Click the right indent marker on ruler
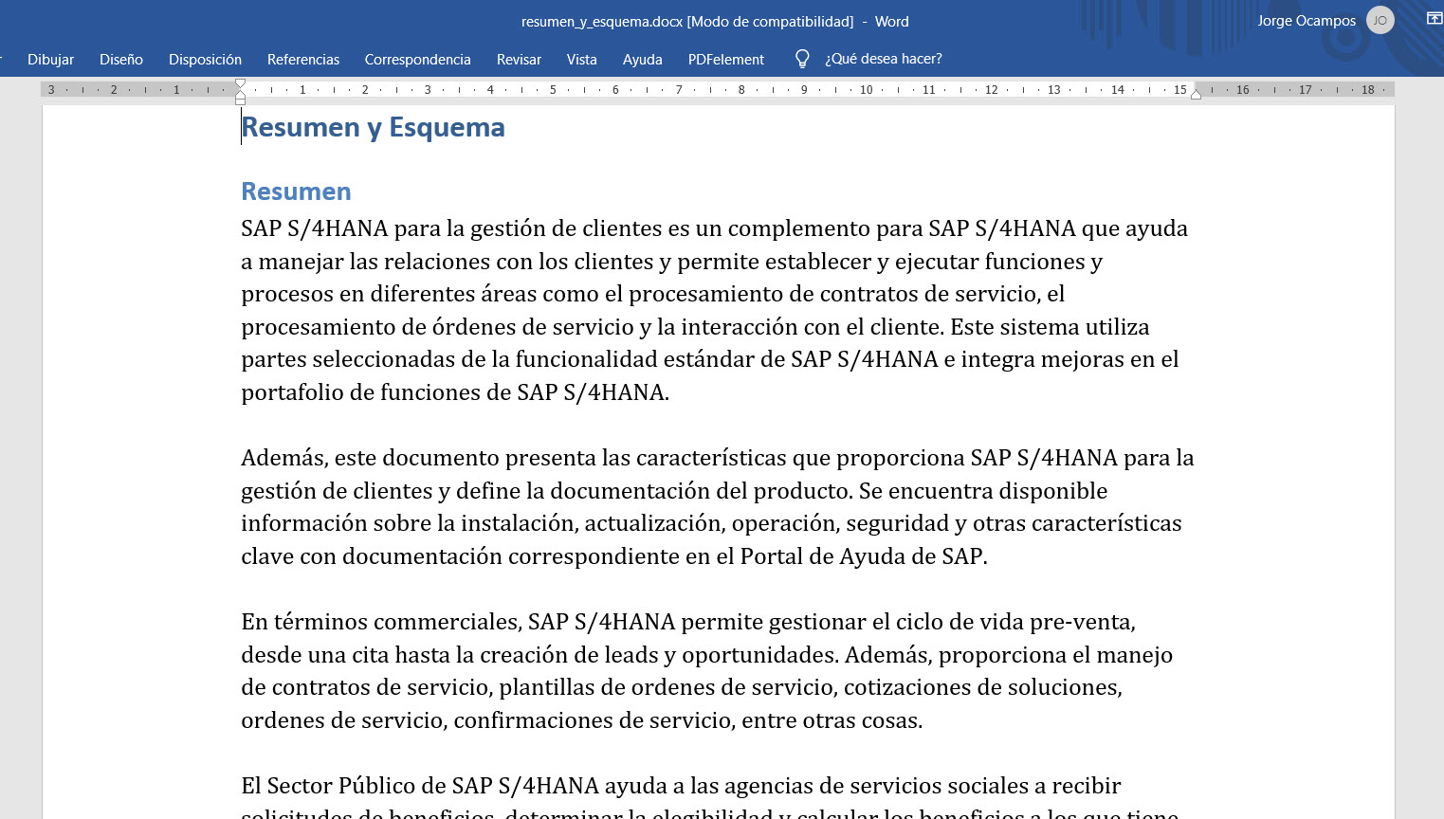The width and height of the screenshot is (1444, 819). [1196, 93]
